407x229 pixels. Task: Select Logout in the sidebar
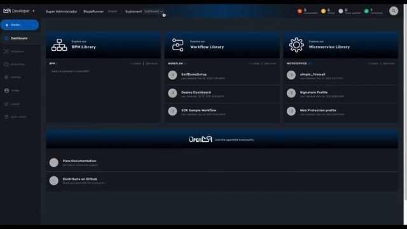point(15,104)
